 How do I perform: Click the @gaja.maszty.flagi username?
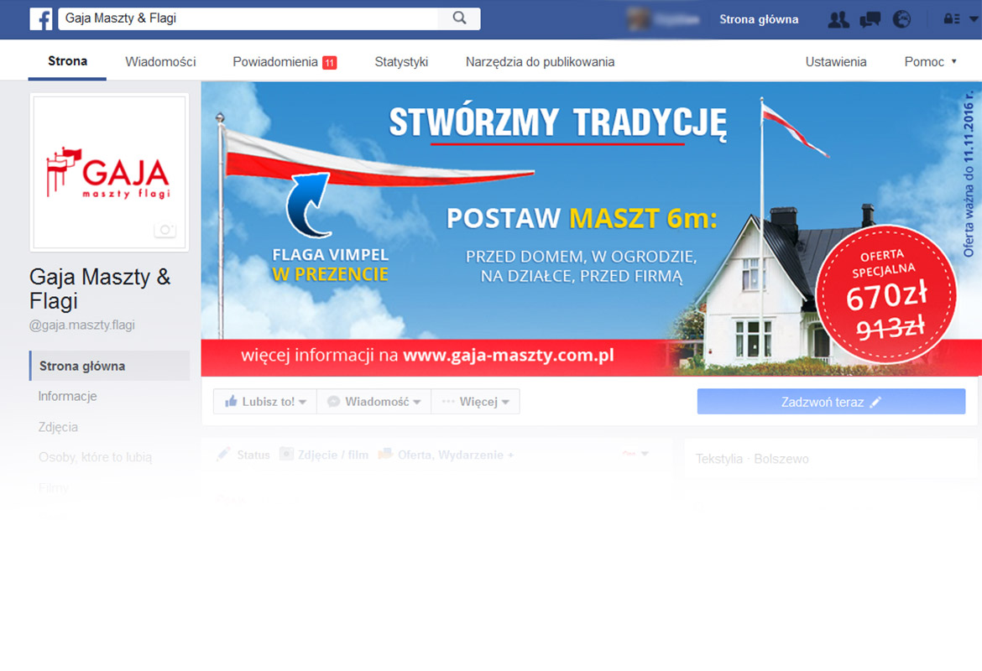coord(82,325)
